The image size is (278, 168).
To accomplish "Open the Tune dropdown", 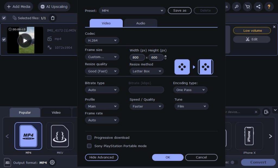I will pyautogui.click(x=191, y=106).
